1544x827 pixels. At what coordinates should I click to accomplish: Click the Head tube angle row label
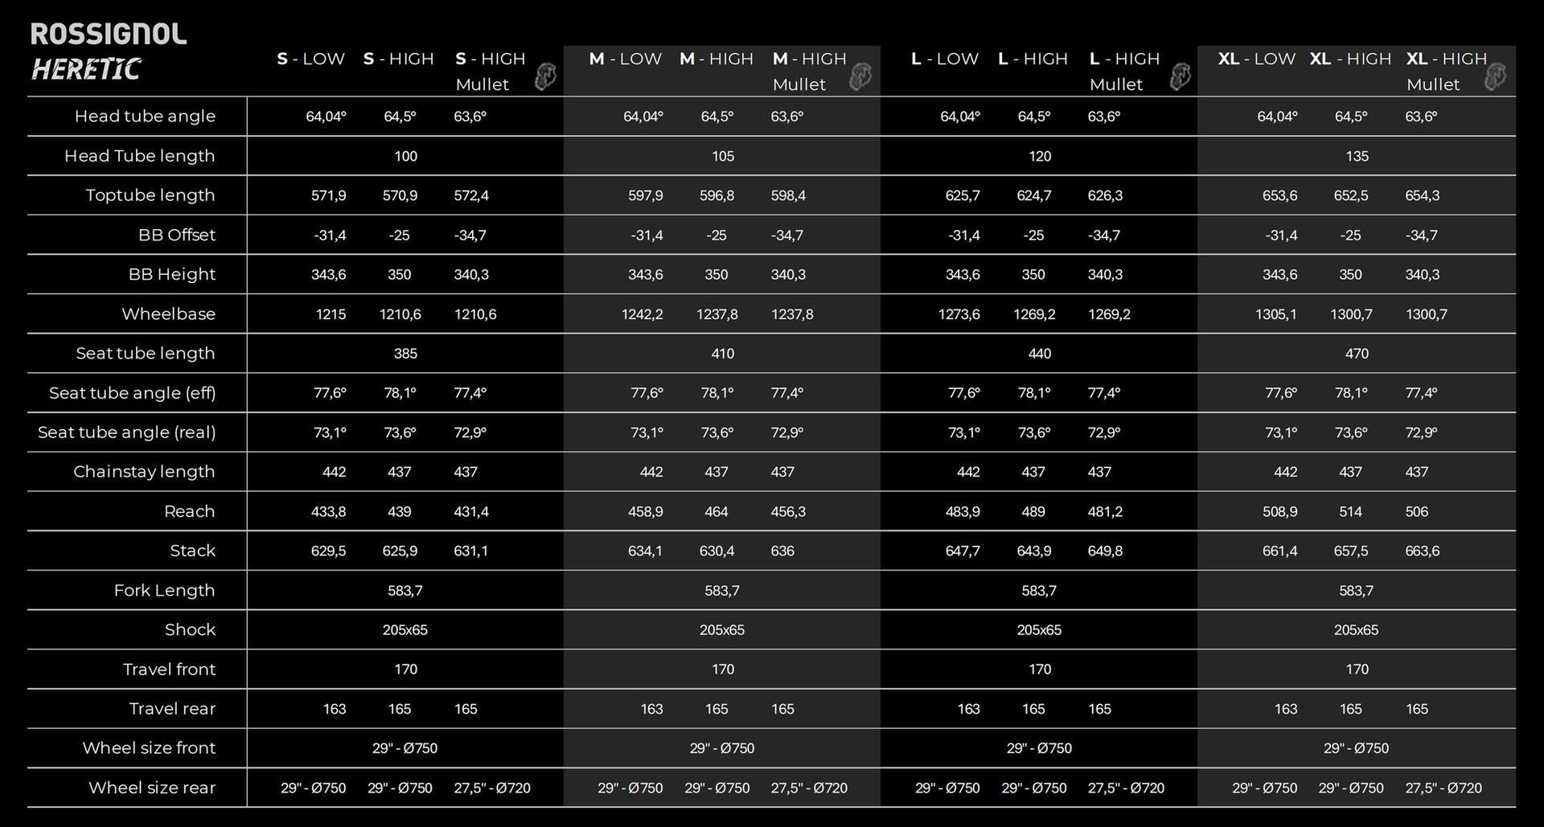[145, 116]
